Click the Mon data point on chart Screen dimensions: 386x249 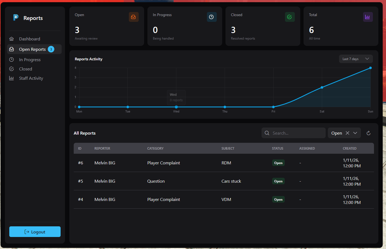click(x=79, y=107)
